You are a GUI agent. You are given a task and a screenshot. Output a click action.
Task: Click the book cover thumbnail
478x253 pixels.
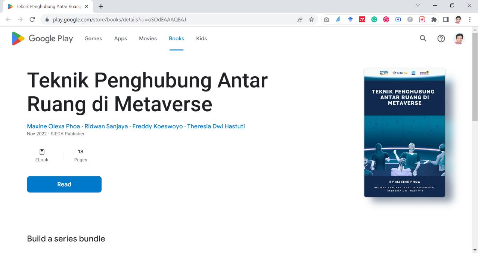[404, 132]
